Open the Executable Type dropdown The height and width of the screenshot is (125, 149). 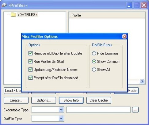61,110
